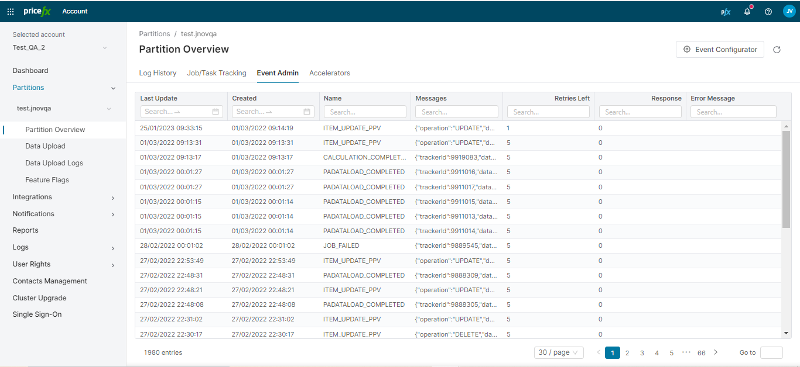
Task: Switch to the Log History tab
Action: [x=158, y=73]
